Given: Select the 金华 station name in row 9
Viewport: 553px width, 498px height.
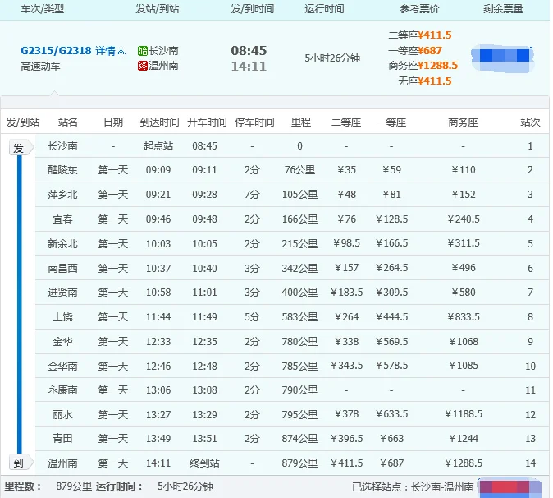Looking at the screenshot, I should click(63, 342).
